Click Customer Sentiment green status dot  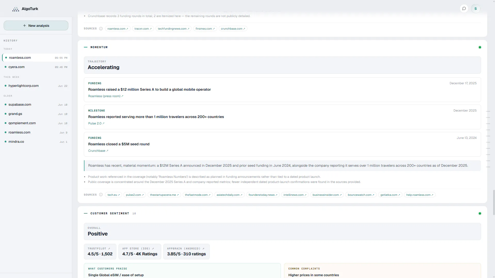pos(480,213)
